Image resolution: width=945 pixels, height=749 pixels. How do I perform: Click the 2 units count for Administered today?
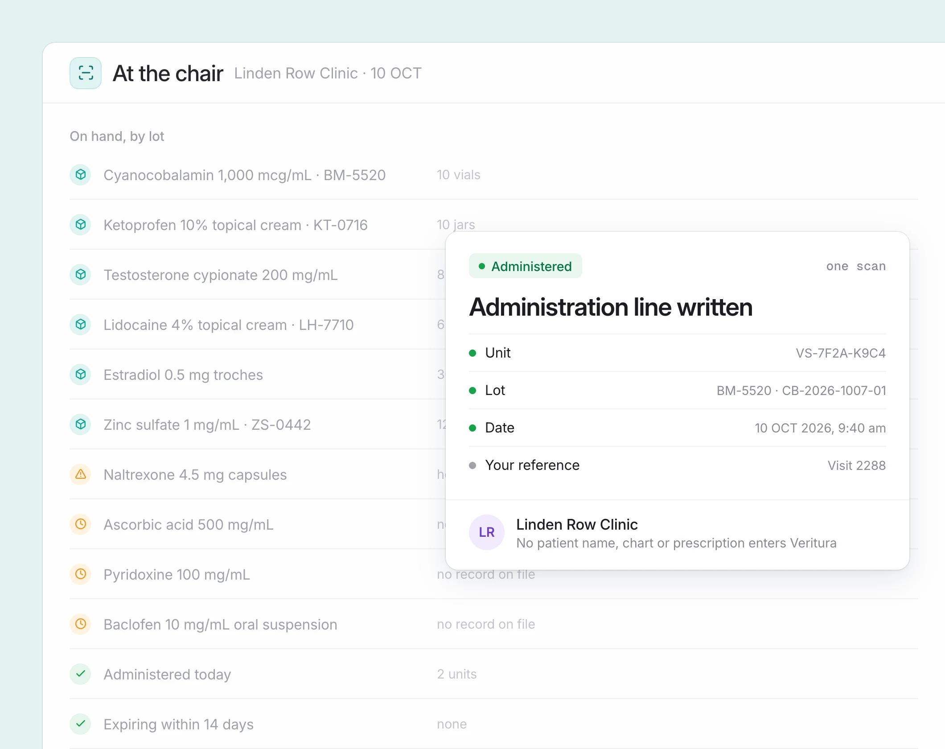pos(457,674)
